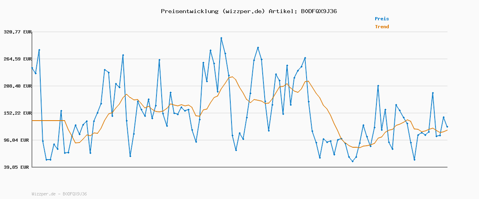Click the chart title Preisentwicklung text
Screen dimensions: 479x199
pos(190,11)
